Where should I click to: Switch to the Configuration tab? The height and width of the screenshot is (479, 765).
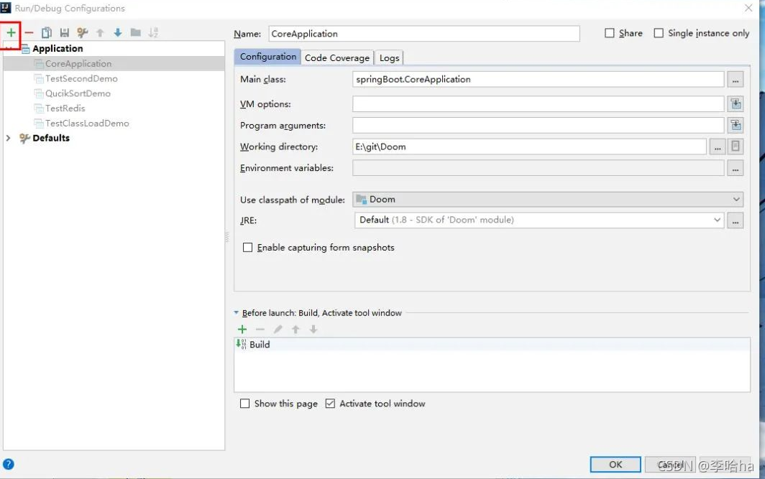268,57
